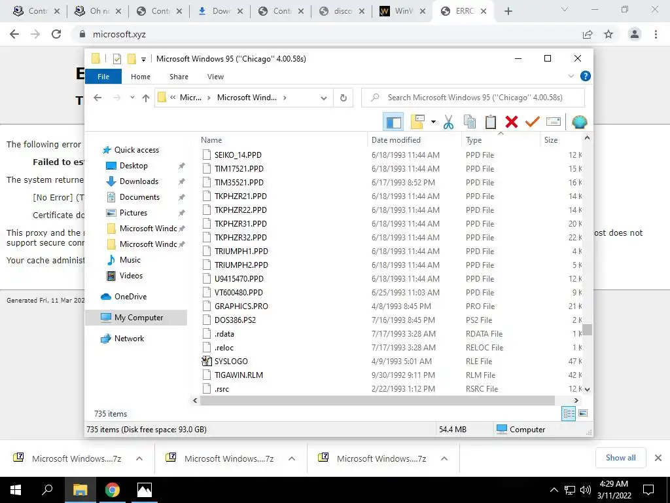
Task: Go back in the Explorer window
Action: point(97,98)
